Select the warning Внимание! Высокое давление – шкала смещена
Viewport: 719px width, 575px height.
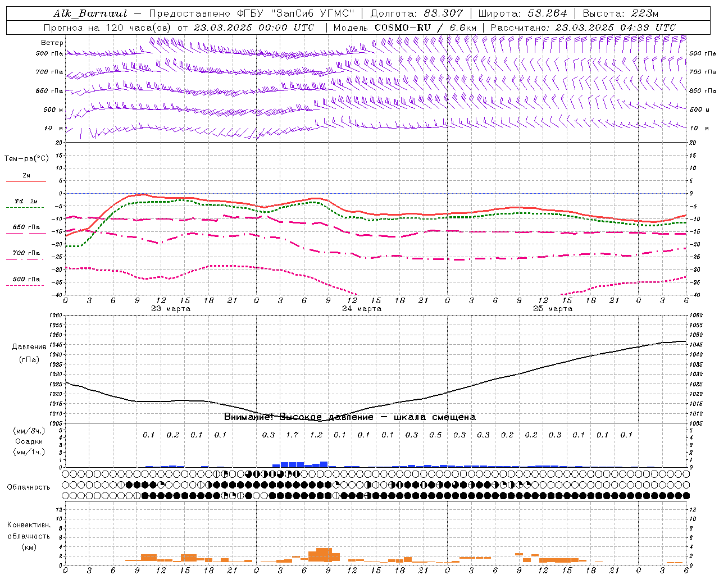pyautogui.click(x=350, y=417)
